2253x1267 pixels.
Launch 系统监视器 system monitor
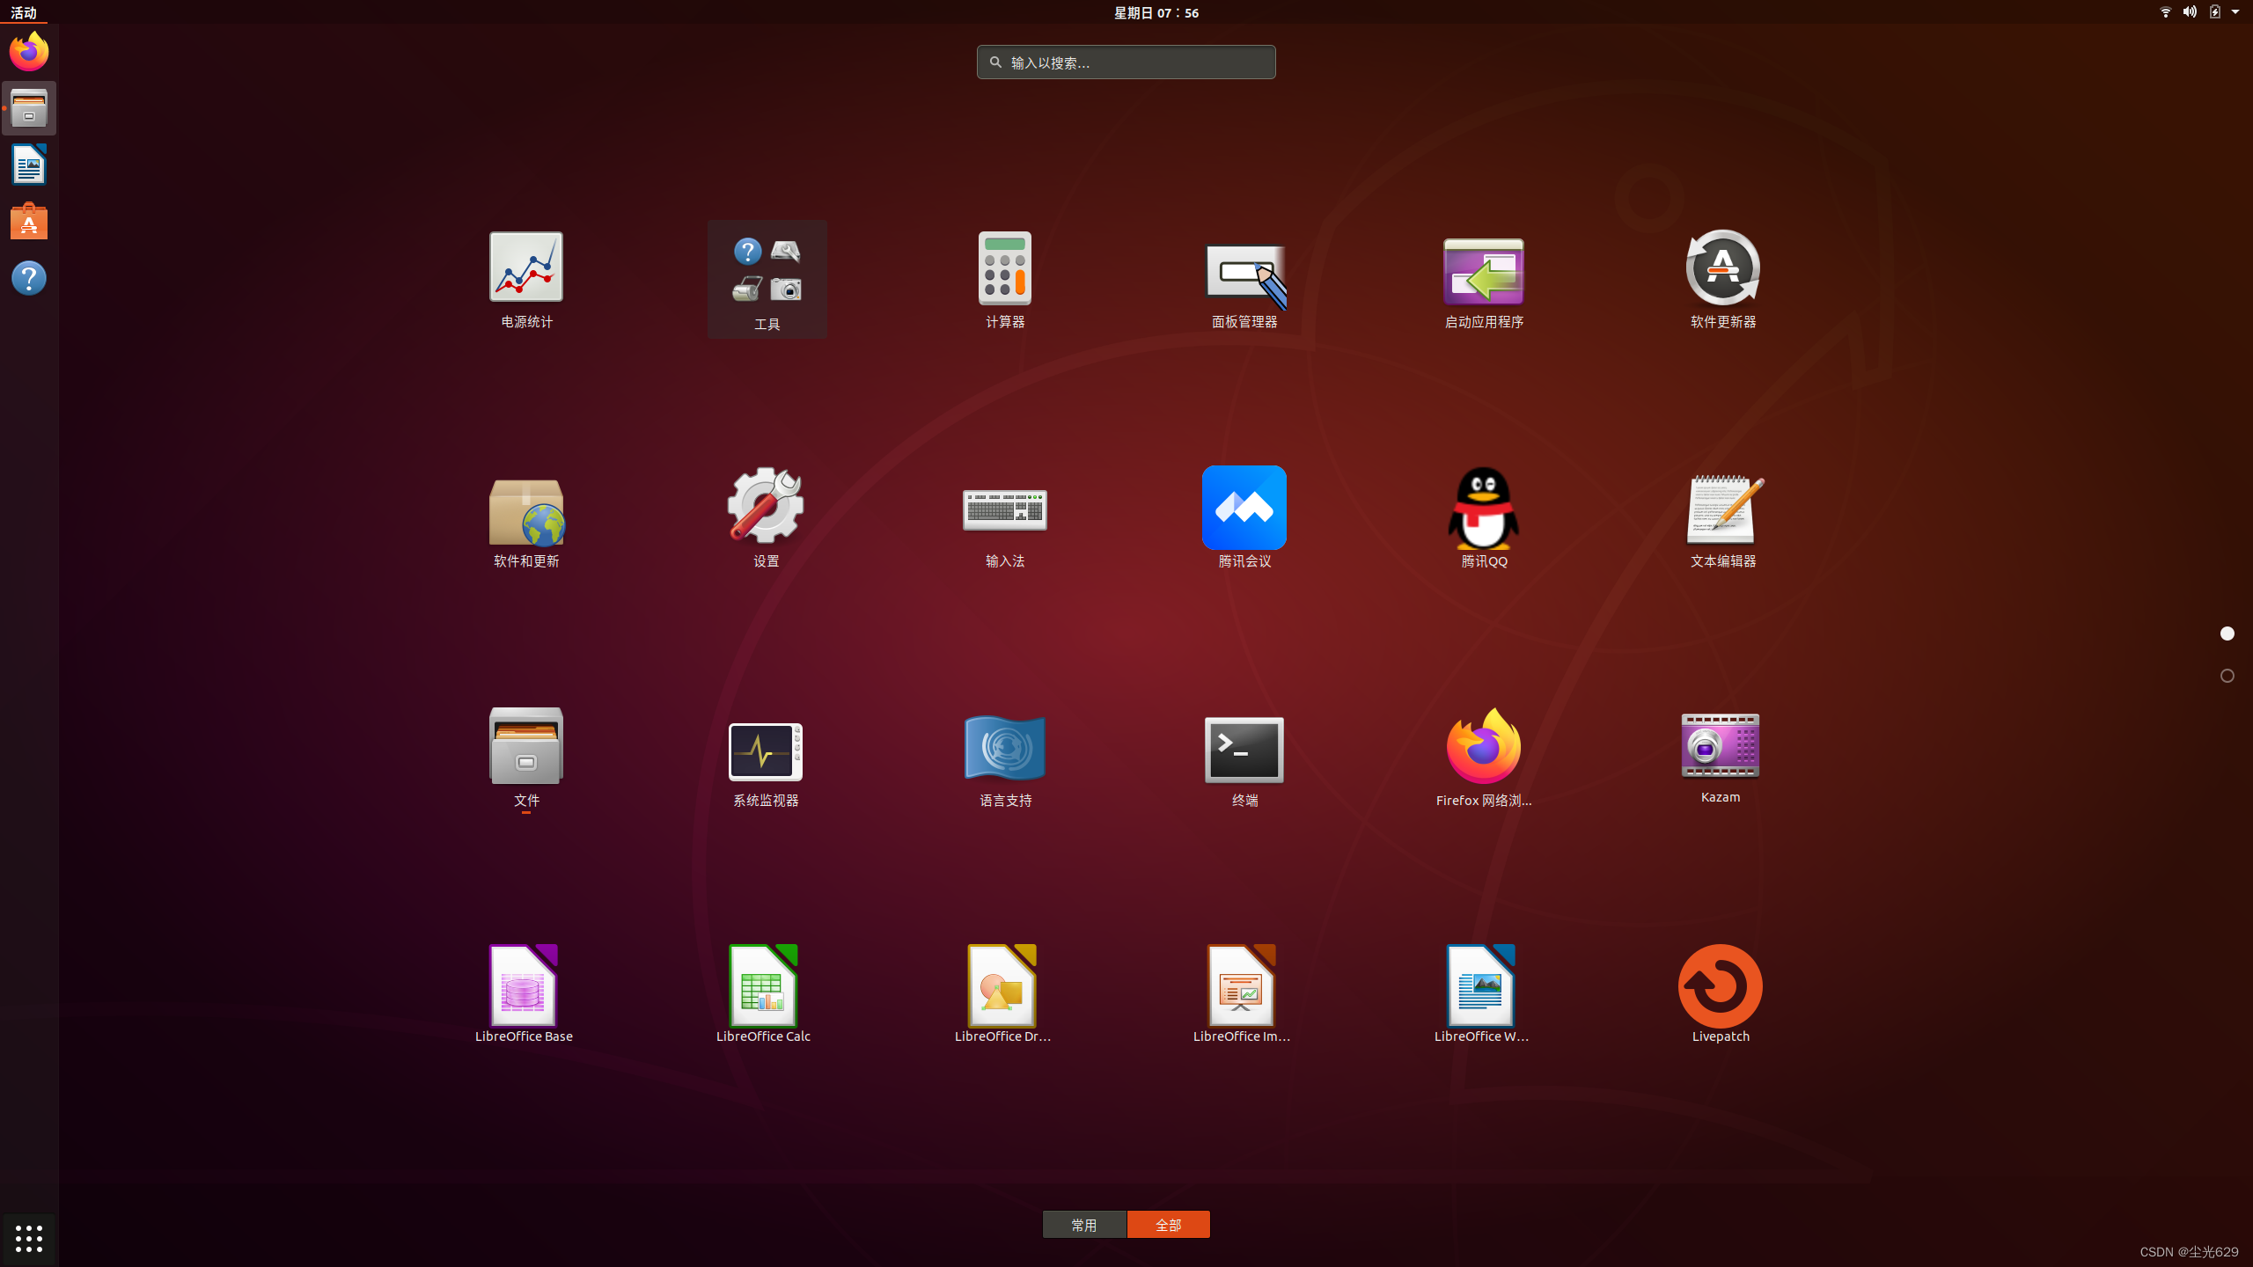coord(766,758)
